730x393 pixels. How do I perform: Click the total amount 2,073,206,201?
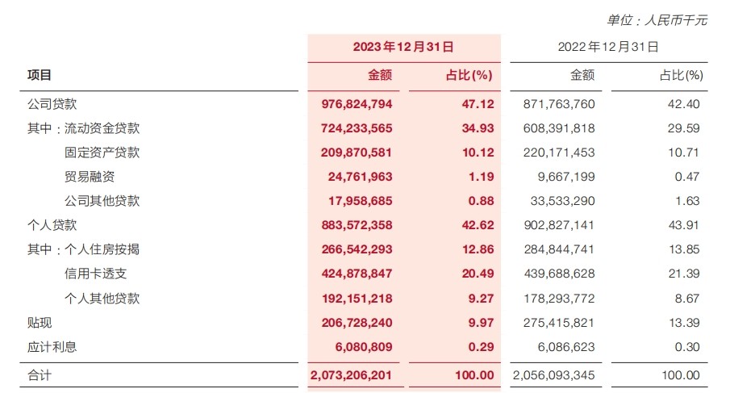351,374
